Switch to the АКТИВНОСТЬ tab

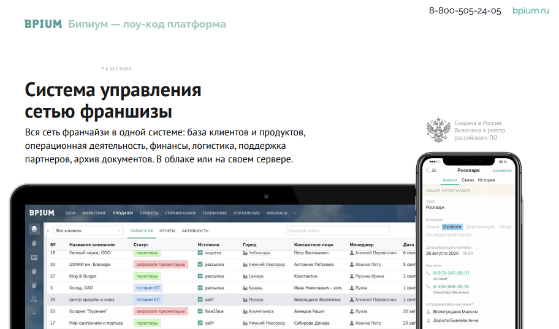[195, 231]
